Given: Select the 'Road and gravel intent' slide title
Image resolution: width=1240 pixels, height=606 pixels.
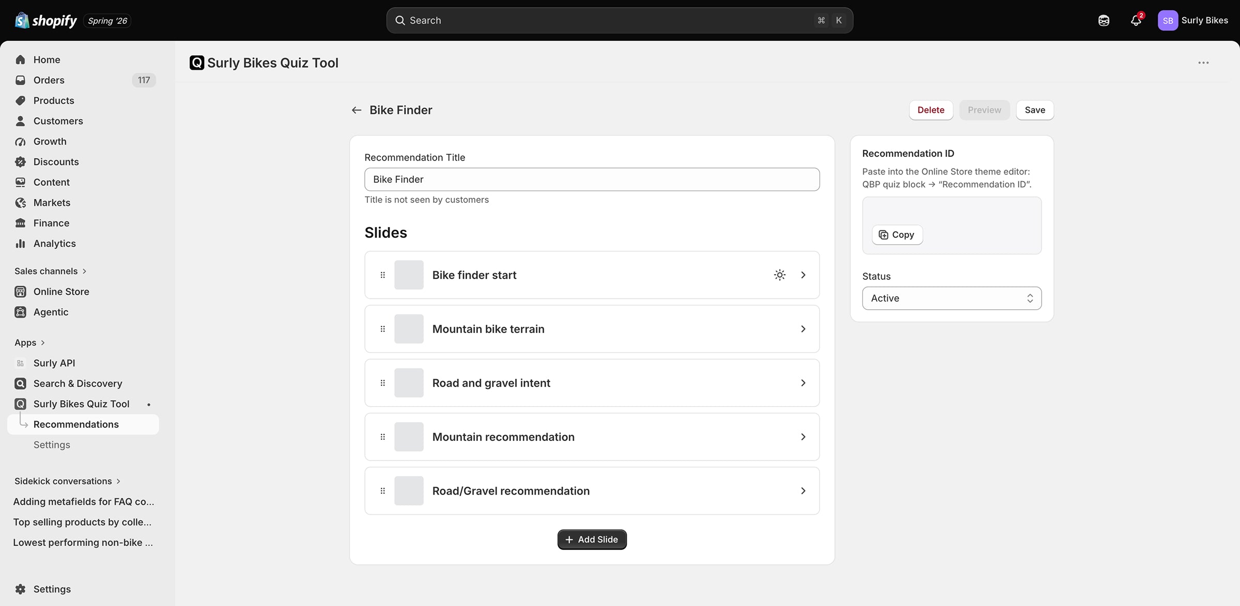Looking at the screenshot, I should point(491,383).
